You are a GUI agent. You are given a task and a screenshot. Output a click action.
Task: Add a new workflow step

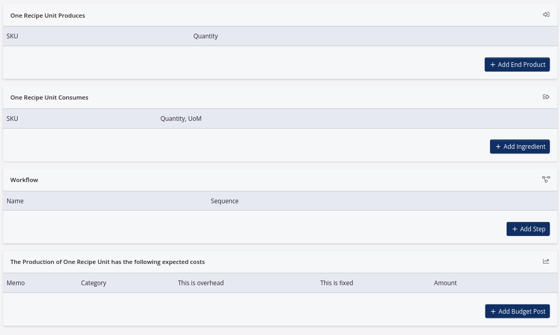528,229
